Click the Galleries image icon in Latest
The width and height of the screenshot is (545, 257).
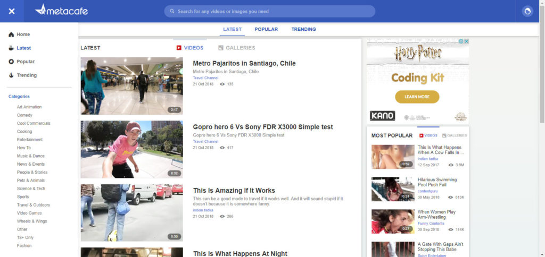tap(221, 48)
